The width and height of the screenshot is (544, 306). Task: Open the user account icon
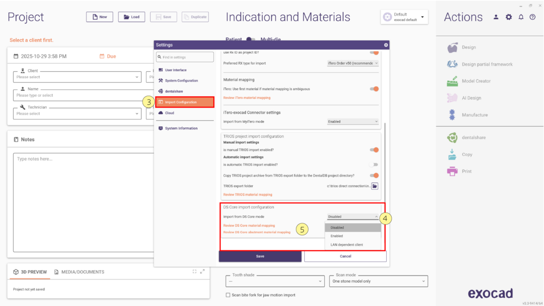click(x=496, y=17)
